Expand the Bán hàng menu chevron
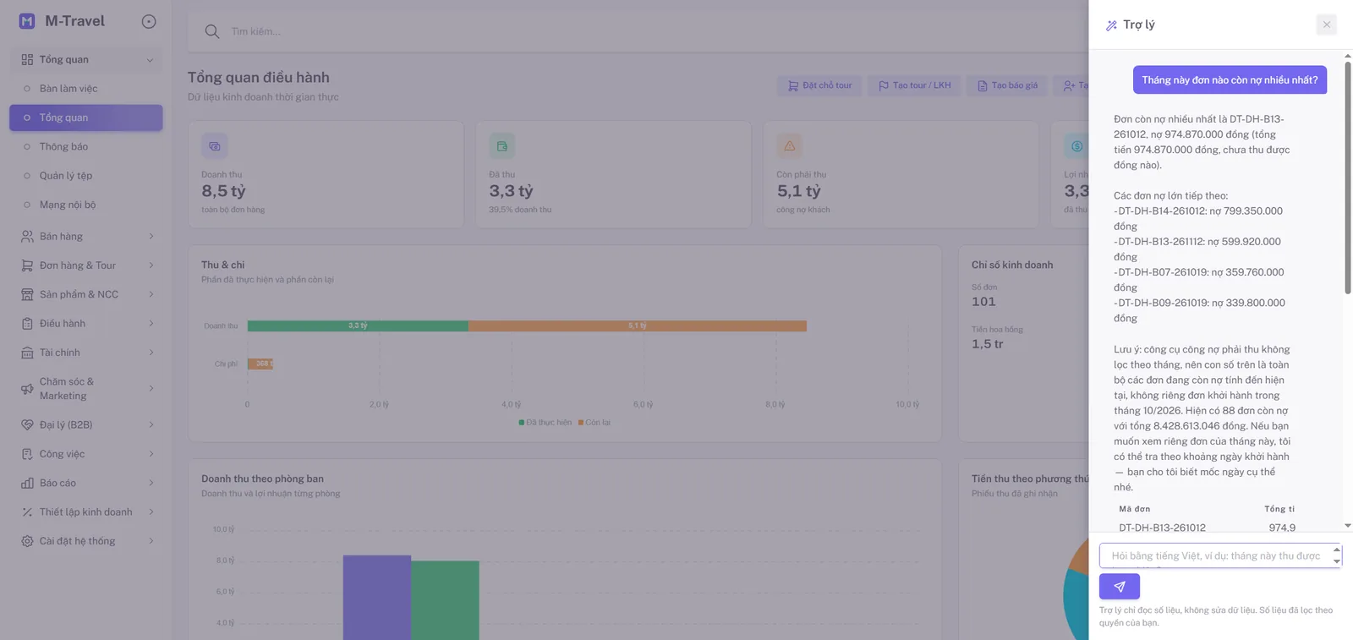Screen dimensions: 1353x640 (151, 237)
